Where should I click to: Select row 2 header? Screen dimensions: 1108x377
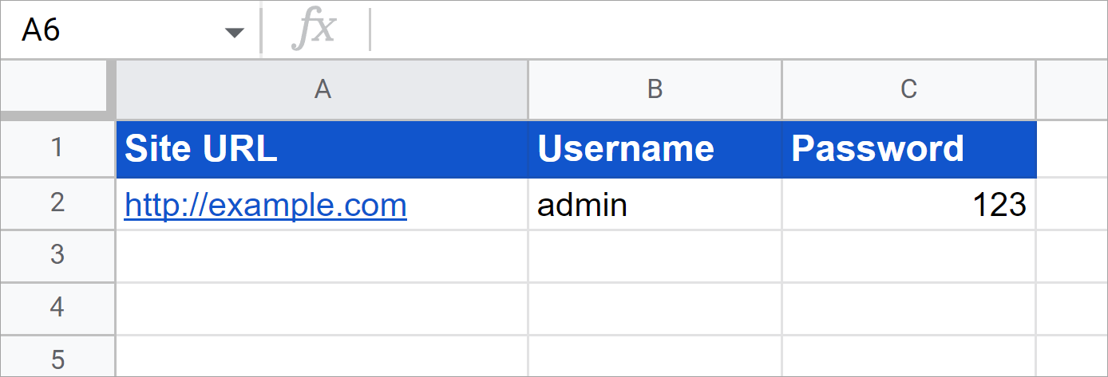(57, 203)
